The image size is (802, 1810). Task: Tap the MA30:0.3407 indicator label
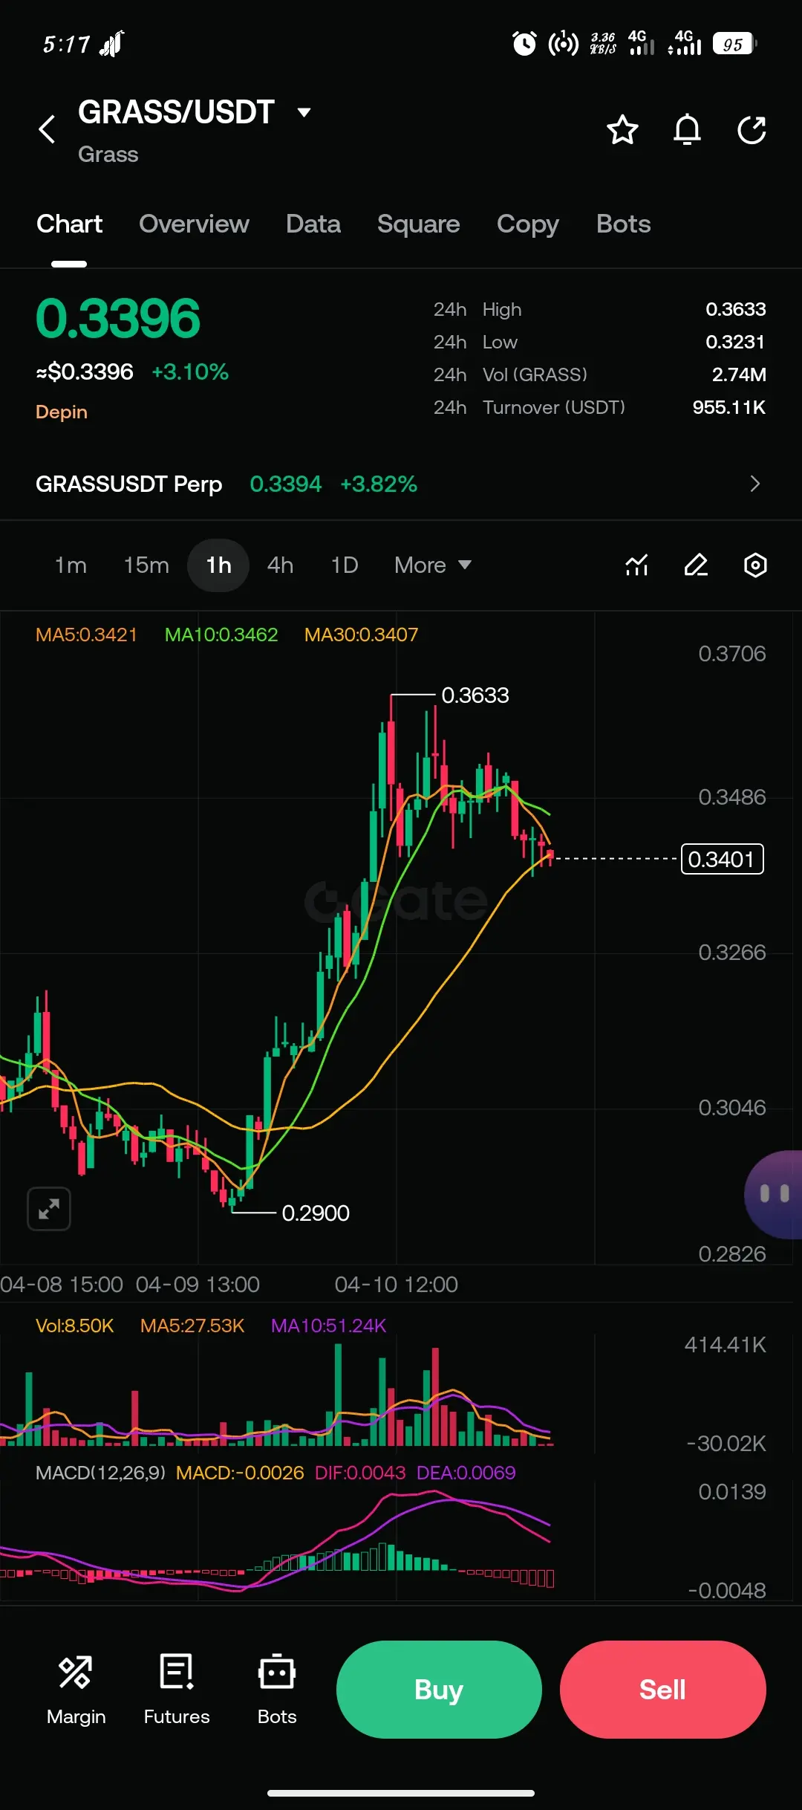[361, 635]
